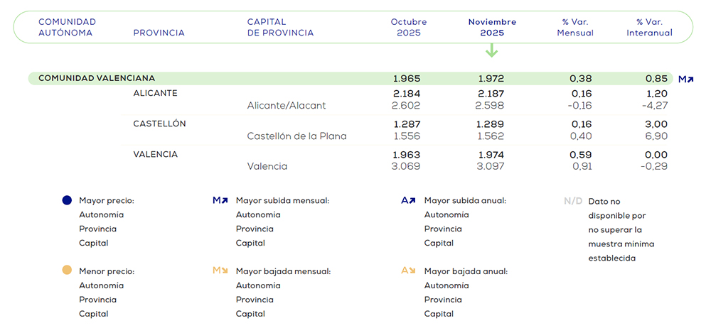Click the green down arrow under Noviembre 2025
This screenshot has height=333, width=711.
(x=491, y=51)
